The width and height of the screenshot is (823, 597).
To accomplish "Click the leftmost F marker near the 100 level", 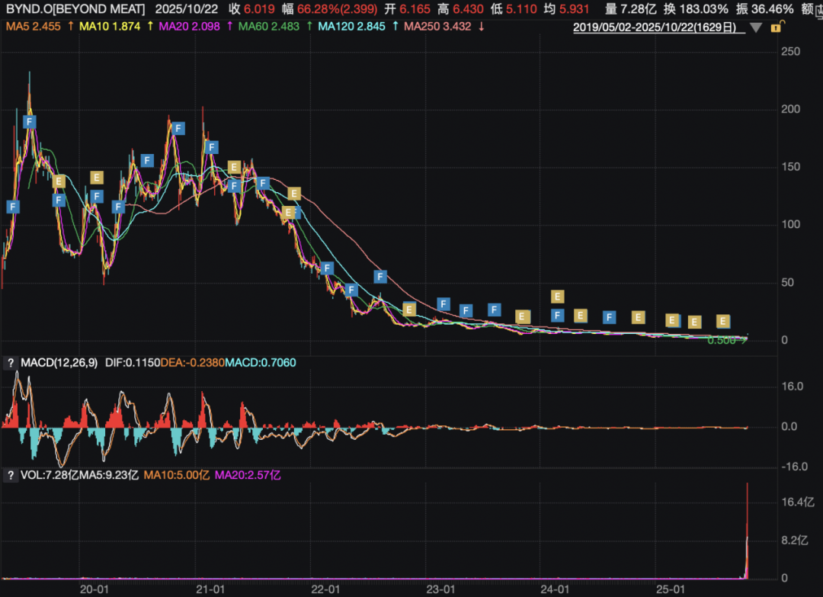I will pos(13,207).
